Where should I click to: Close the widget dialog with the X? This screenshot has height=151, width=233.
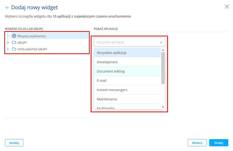tap(227, 7)
